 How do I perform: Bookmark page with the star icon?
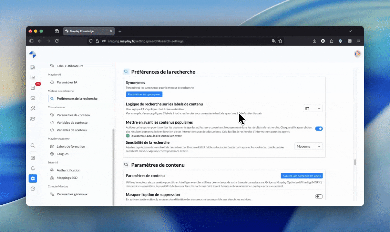tap(280, 41)
